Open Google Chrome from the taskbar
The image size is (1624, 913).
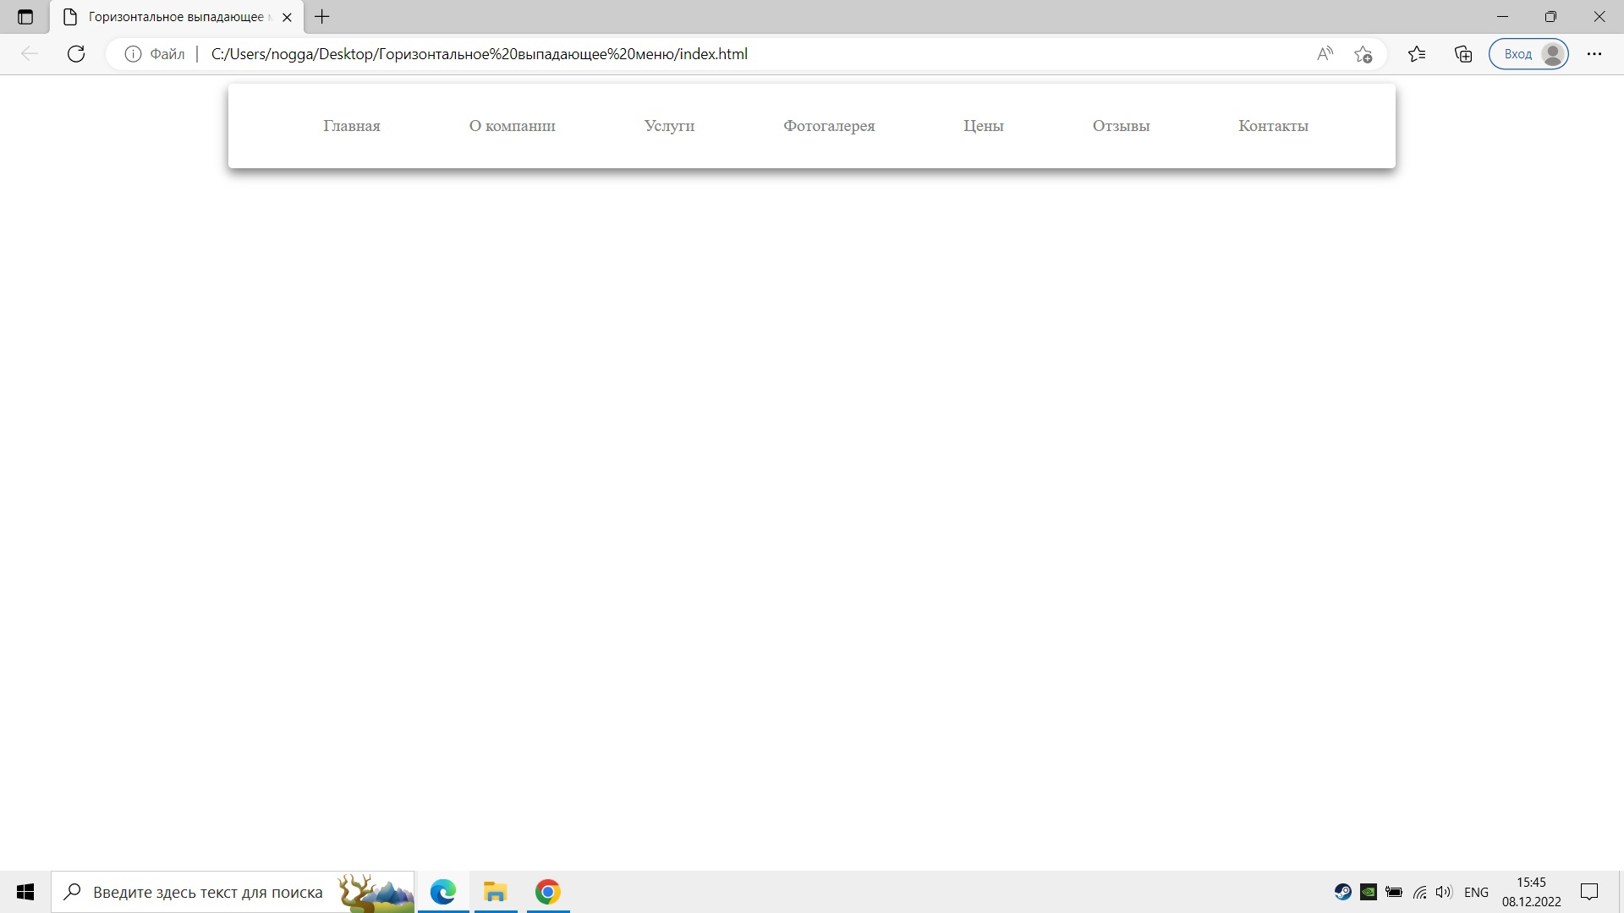[x=548, y=892]
